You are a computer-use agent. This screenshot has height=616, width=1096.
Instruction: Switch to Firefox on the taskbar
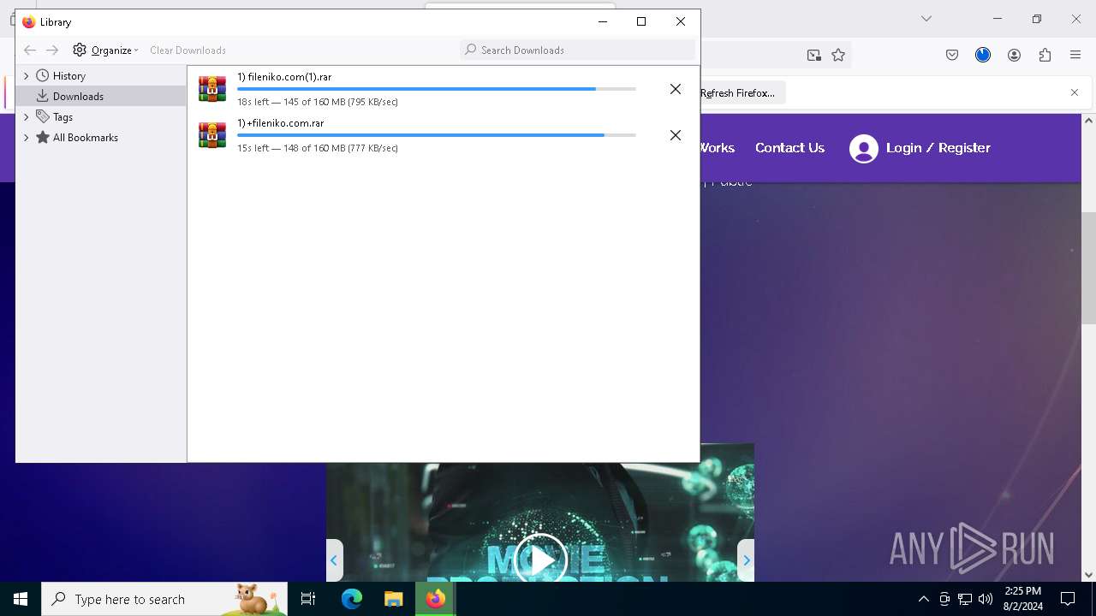tap(435, 599)
